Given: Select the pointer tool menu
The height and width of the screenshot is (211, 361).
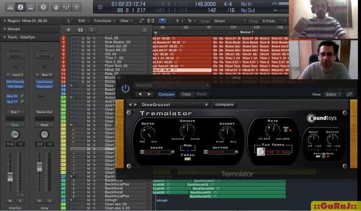Looking at the screenshot, I should click(x=178, y=21).
